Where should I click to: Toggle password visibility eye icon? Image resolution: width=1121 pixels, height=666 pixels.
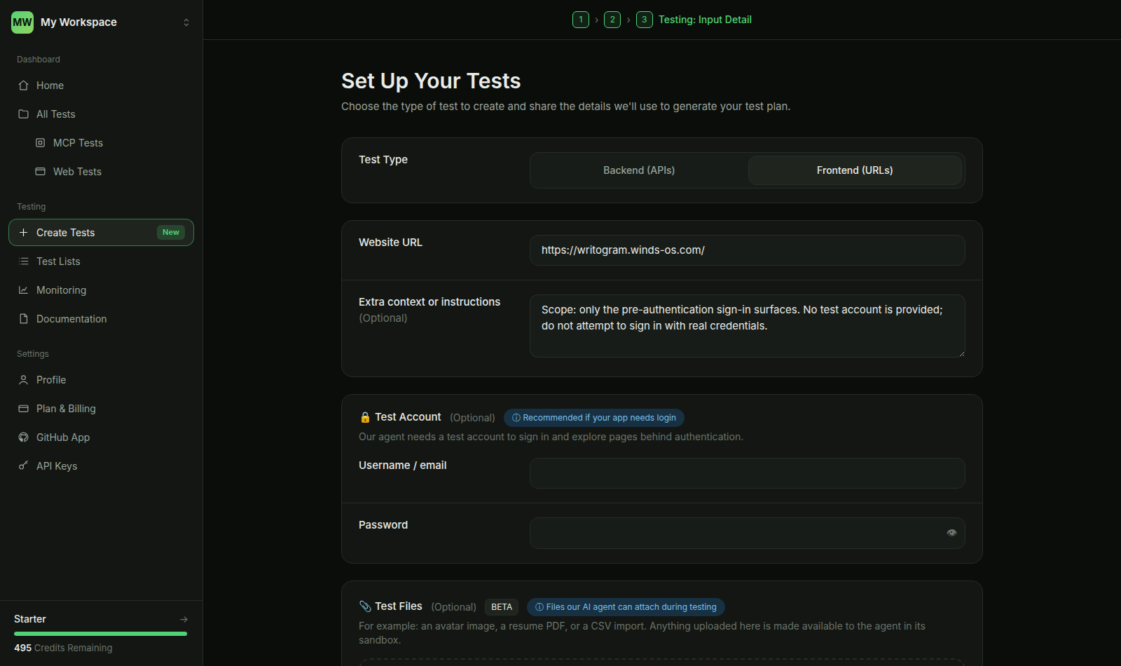coord(951,533)
